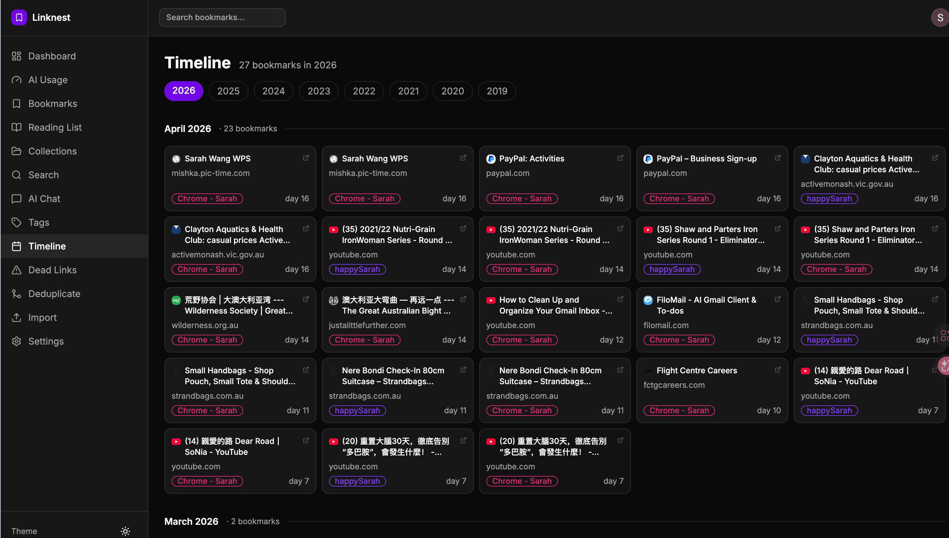Toggle the theme with the sun icon
Viewport: 949px width, 538px height.
tap(125, 531)
